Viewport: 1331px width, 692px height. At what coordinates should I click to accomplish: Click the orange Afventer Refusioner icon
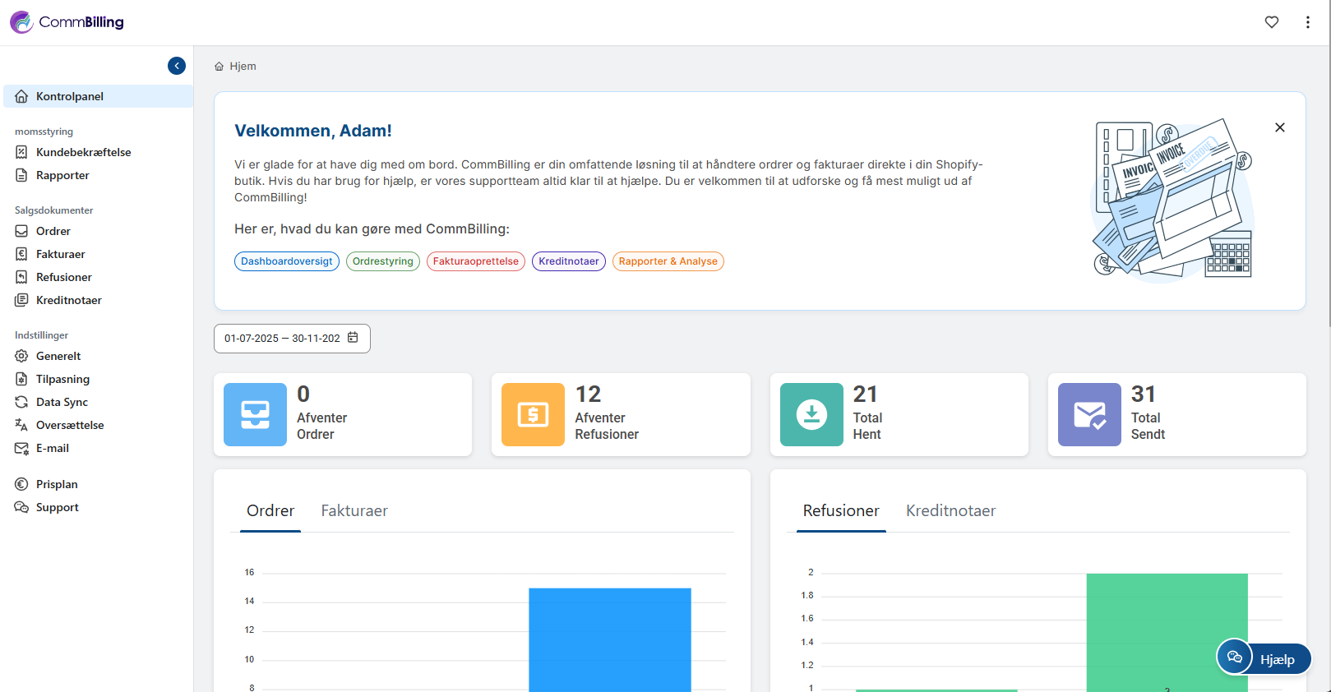click(x=533, y=414)
